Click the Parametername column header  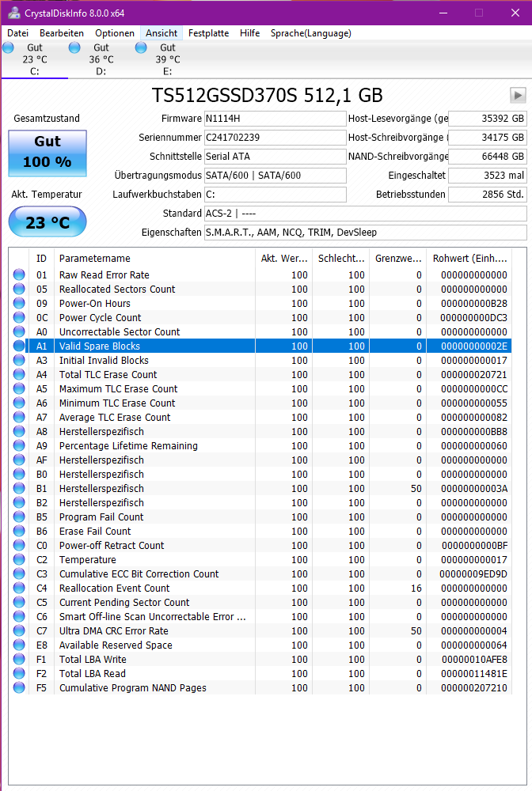click(154, 259)
